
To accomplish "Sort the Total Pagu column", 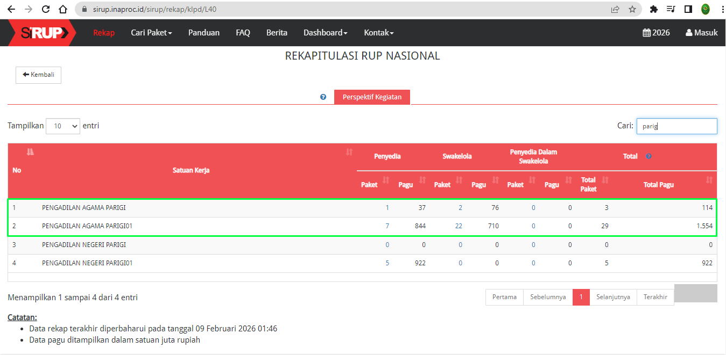I will [x=709, y=180].
